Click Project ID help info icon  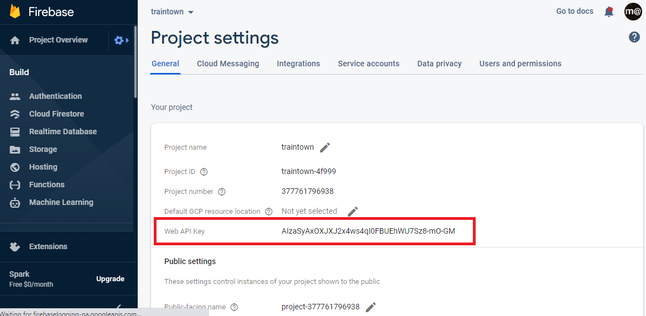coord(204,172)
